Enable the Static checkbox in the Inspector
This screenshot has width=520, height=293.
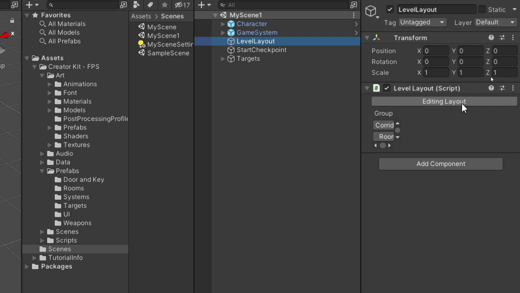[x=482, y=9]
